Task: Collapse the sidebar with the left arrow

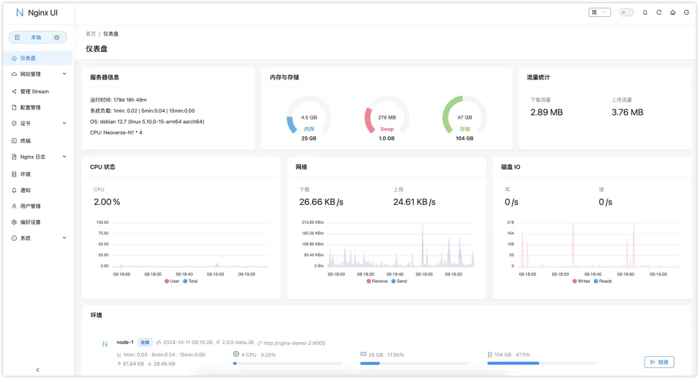Action: point(38,370)
